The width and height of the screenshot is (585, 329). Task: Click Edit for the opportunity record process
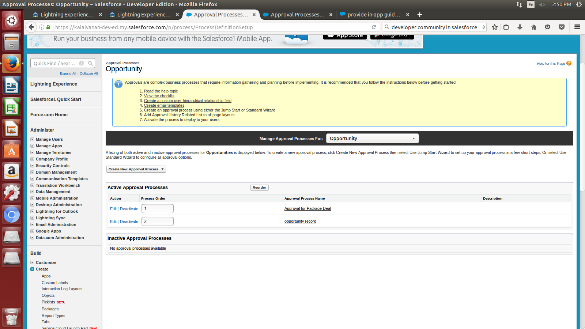[113, 222]
